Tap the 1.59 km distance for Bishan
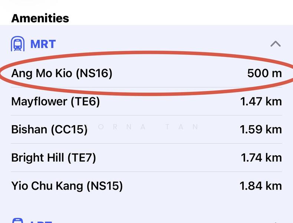The height and width of the screenshot is (223, 293). [x=261, y=129]
